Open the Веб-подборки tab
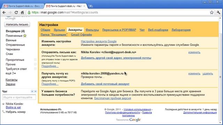This screenshot has height=125, width=223. click(x=158, y=30)
